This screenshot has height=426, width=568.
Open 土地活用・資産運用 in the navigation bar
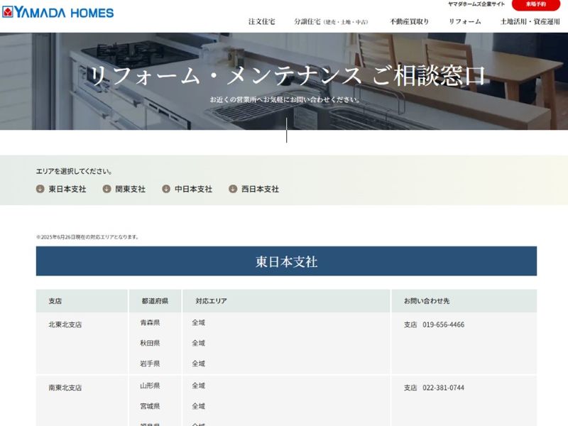point(530,21)
